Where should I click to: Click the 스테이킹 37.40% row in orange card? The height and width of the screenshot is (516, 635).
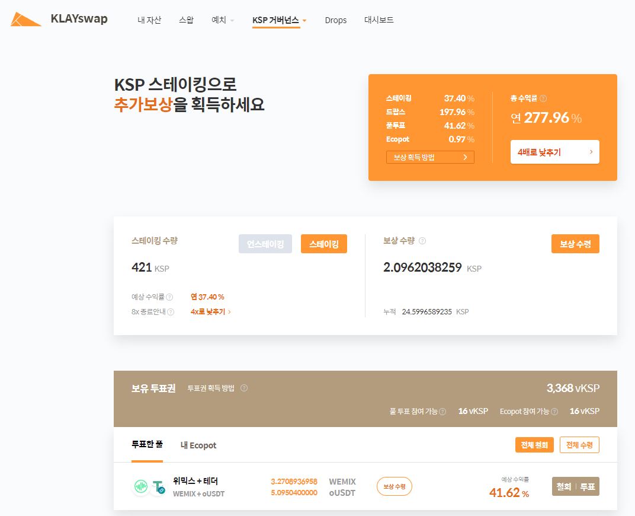[430, 98]
